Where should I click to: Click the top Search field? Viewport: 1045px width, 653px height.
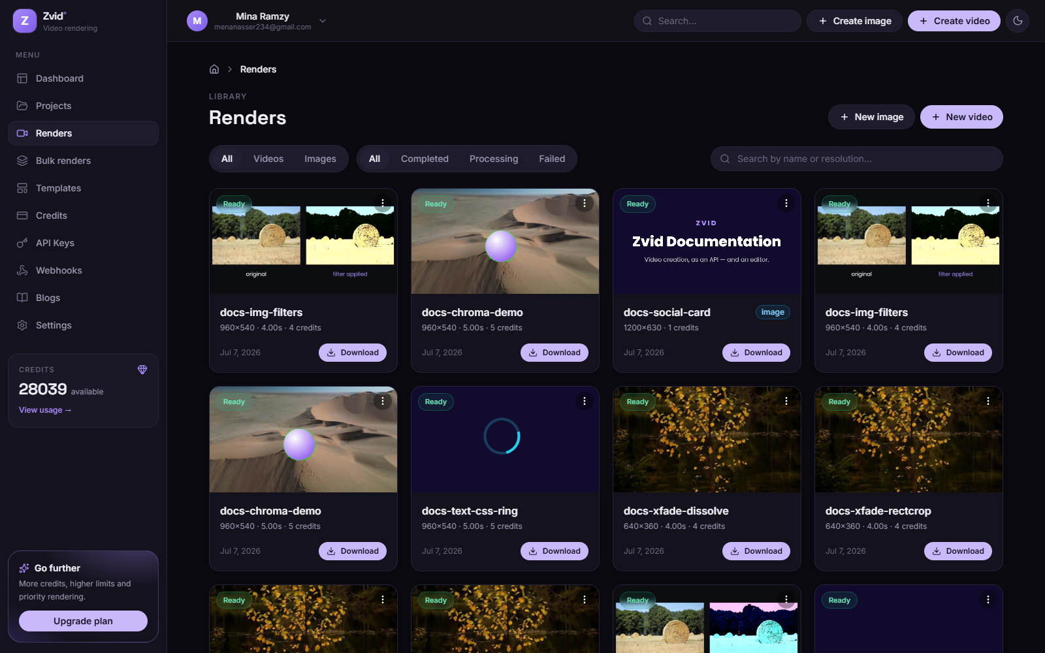[x=717, y=21]
